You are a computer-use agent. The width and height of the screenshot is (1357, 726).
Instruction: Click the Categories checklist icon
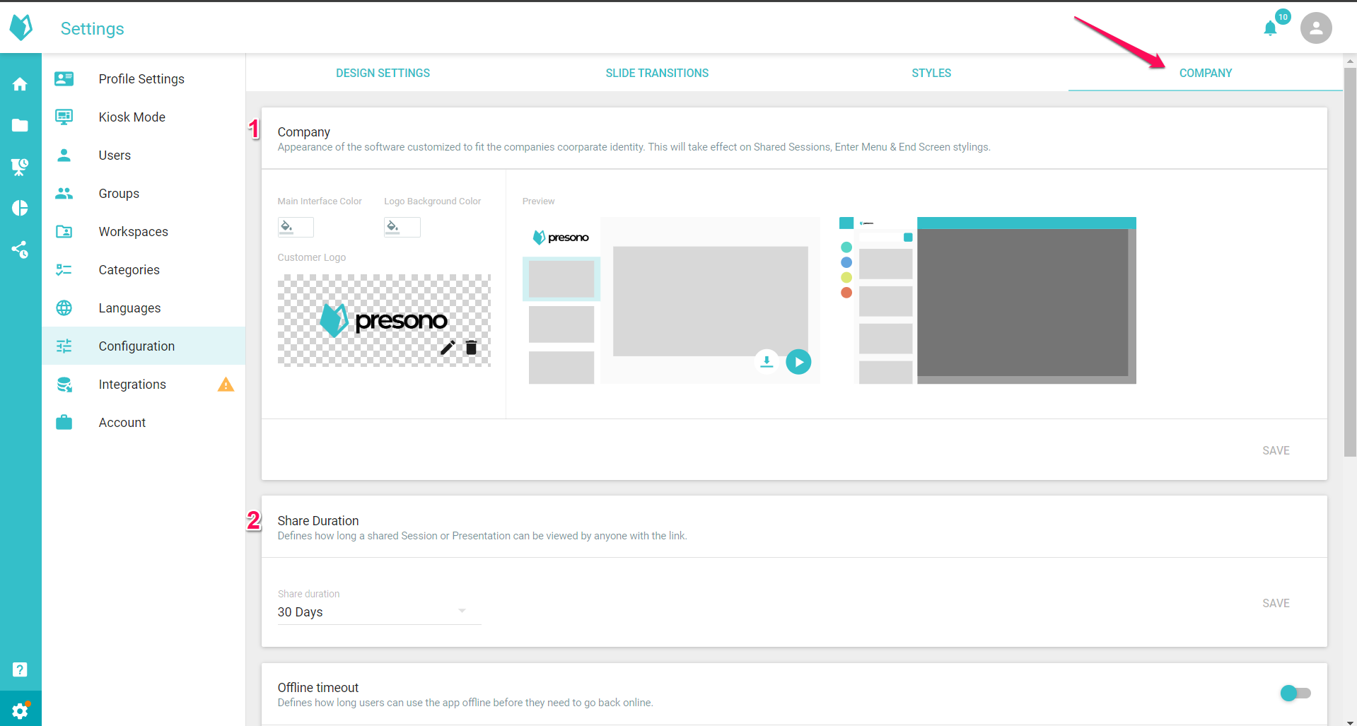[x=64, y=269]
